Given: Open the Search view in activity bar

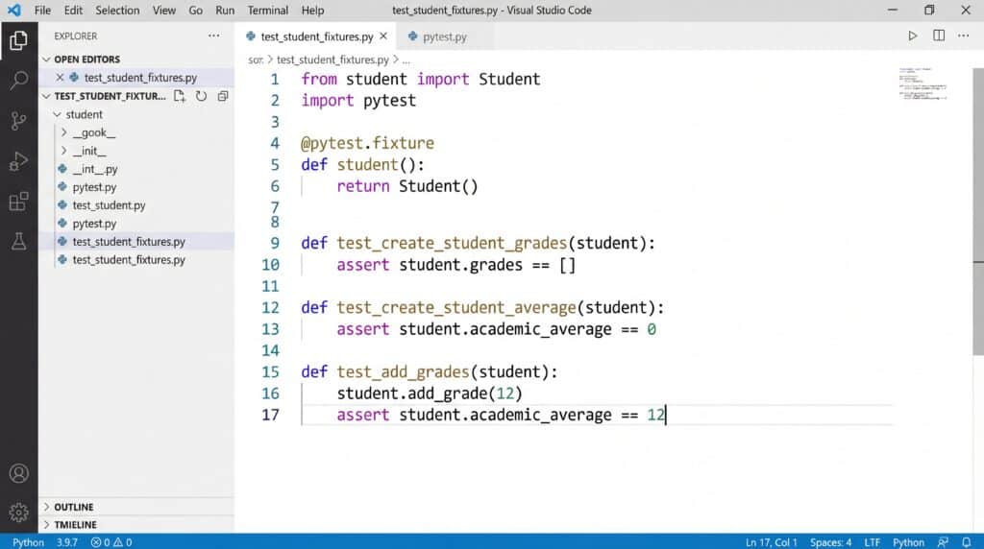Looking at the screenshot, I should [19, 81].
